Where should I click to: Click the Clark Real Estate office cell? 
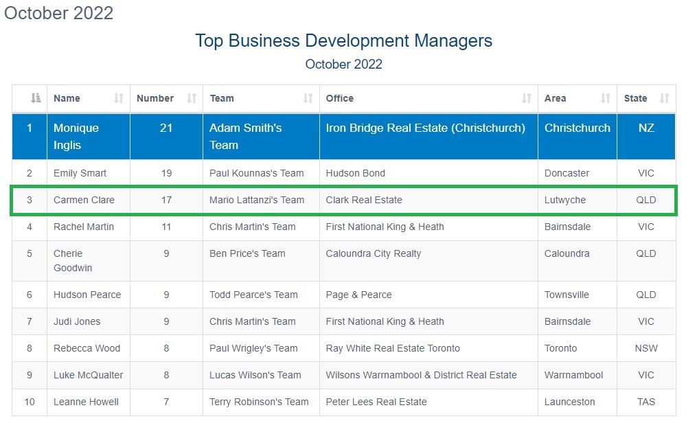point(429,200)
